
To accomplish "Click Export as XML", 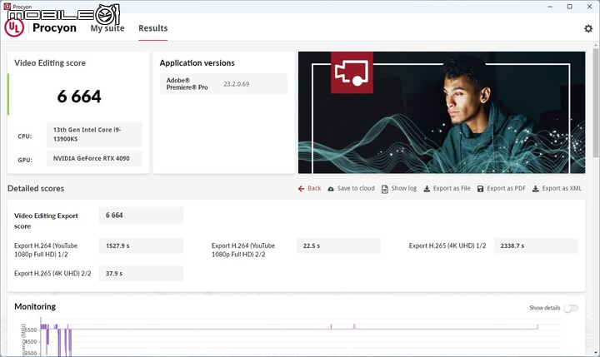I will (x=562, y=188).
